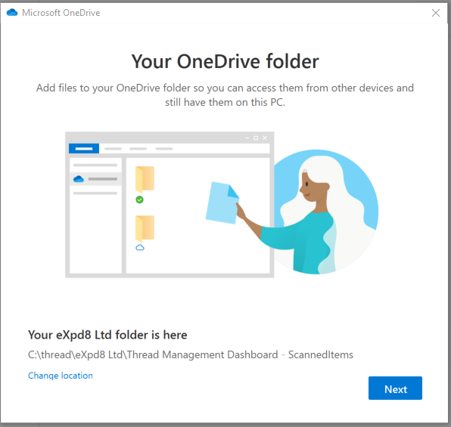Click the "Microsoft OneDrive" window title text

(61, 13)
